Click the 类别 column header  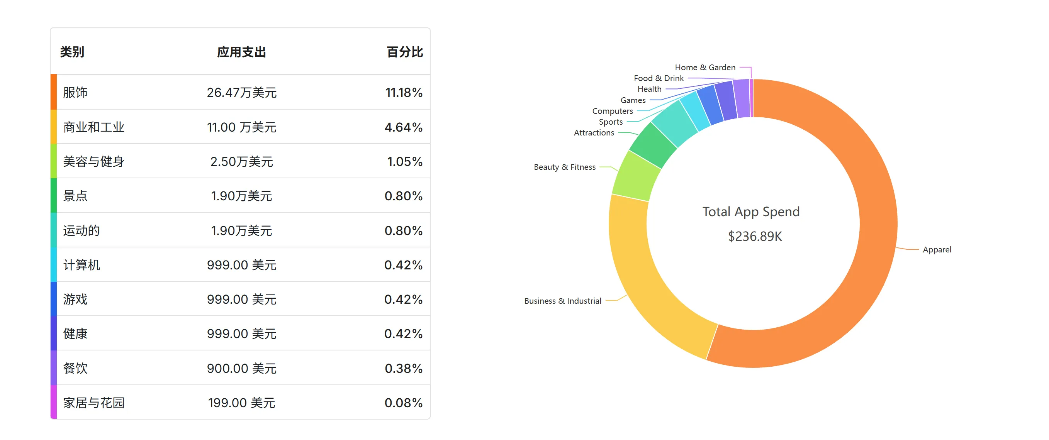pyautogui.click(x=72, y=52)
